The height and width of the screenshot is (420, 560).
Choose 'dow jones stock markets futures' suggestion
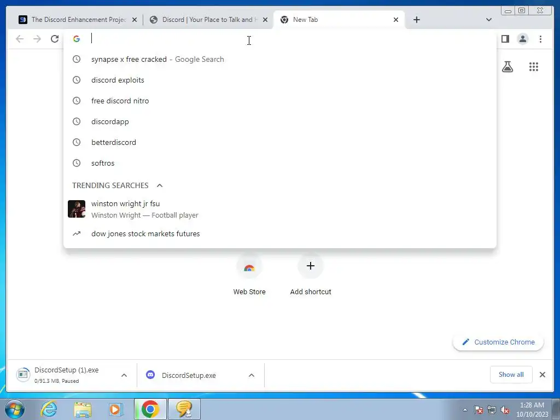(279, 234)
